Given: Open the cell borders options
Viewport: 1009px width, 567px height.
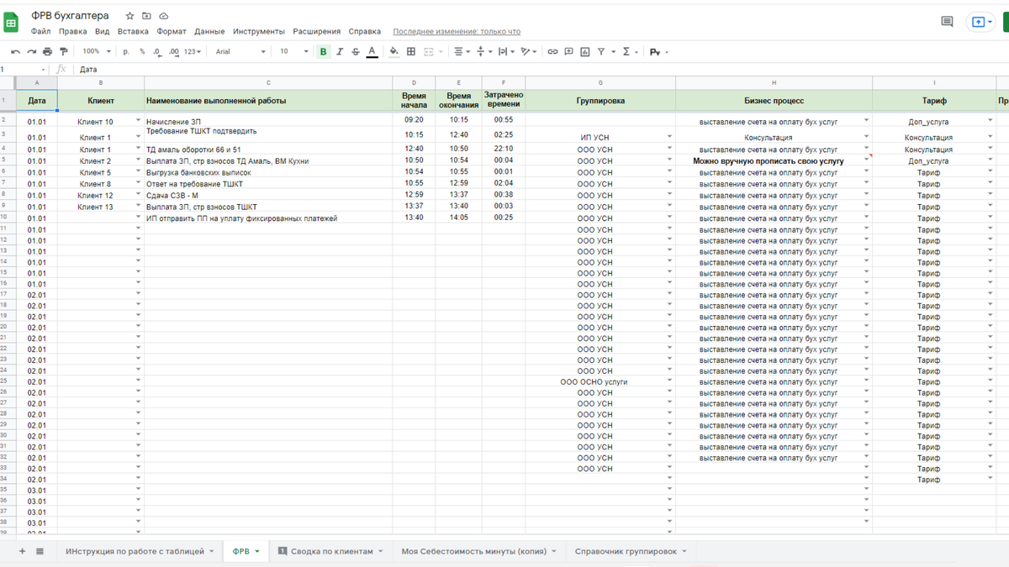Looking at the screenshot, I should tap(411, 52).
